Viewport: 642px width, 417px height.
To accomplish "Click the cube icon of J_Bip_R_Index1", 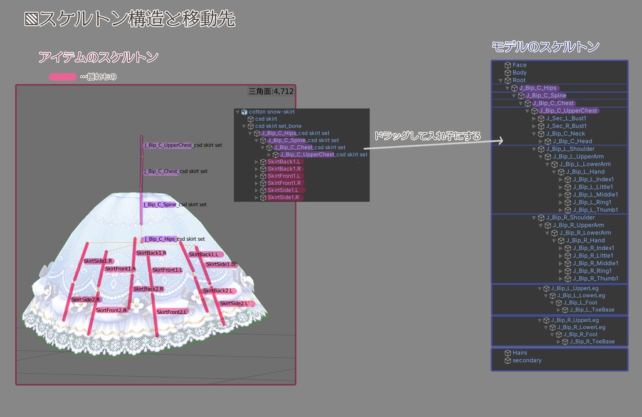I will coord(568,248).
